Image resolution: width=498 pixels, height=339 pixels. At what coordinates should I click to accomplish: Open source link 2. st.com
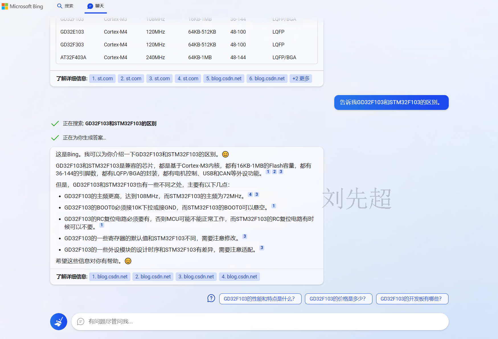[131, 79]
